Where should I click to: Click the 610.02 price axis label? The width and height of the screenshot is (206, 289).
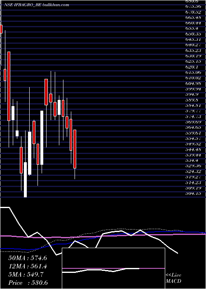[193, 78]
